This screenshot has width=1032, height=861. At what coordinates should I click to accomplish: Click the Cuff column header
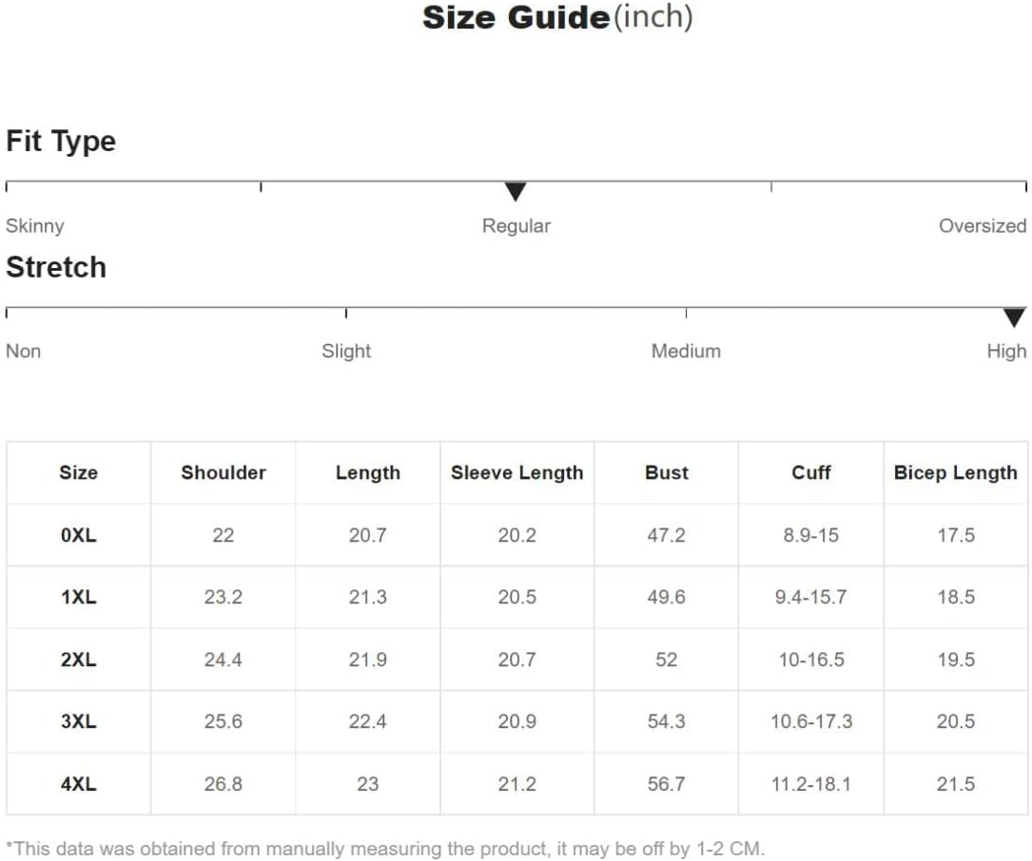tap(811, 472)
